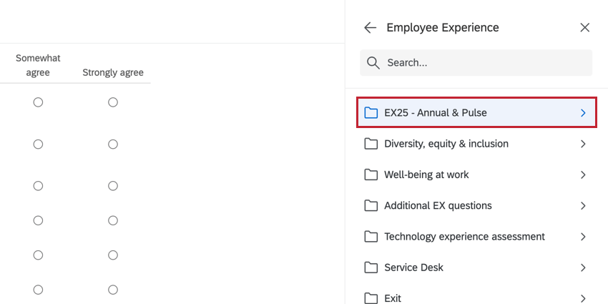This screenshot has height=304, width=608.
Task: Select third row Somewhat agree radio button
Action: click(38, 186)
